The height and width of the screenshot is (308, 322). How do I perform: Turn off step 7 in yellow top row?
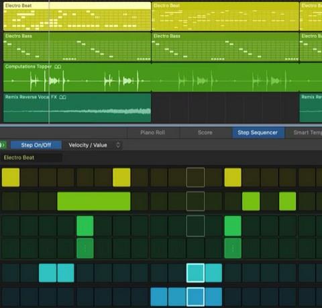click(121, 178)
